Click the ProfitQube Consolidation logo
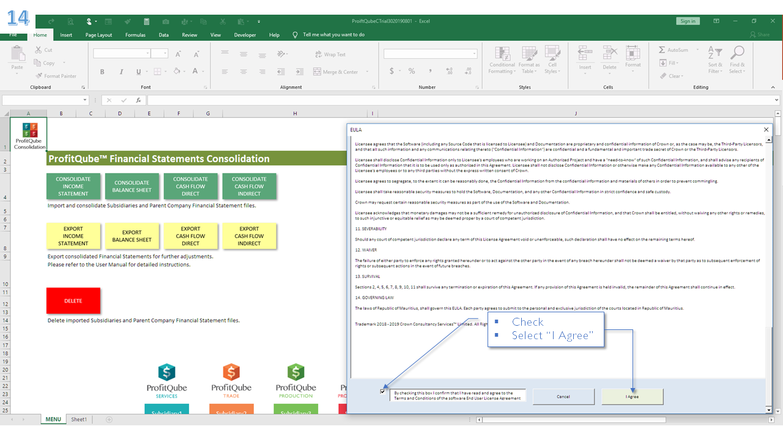 click(x=30, y=135)
